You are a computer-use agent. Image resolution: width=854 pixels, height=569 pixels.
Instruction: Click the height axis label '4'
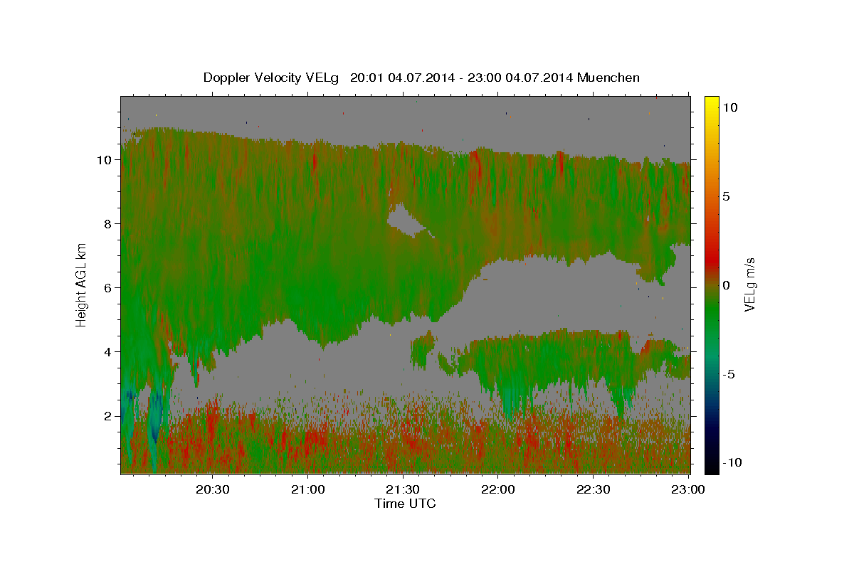109,352
